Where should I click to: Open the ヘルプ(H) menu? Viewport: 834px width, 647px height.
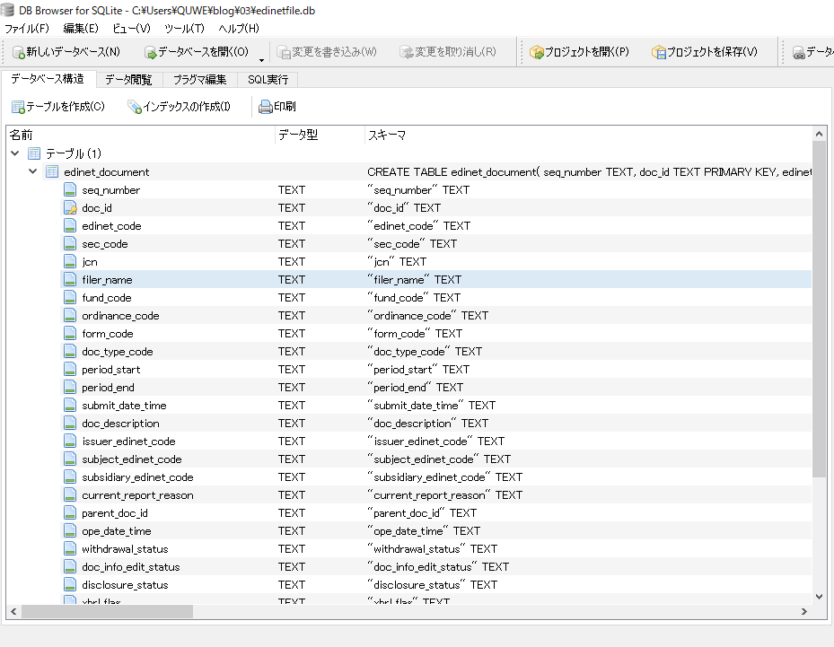(239, 28)
